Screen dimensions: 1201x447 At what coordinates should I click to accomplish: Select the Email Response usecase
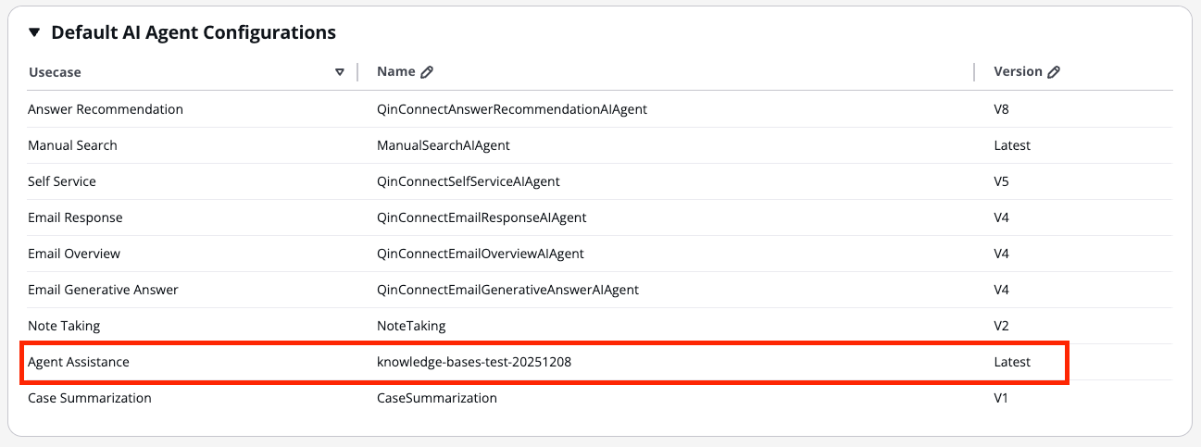(75, 217)
